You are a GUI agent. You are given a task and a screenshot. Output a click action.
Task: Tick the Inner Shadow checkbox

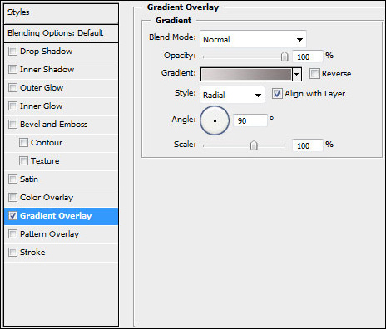coord(12,70)
